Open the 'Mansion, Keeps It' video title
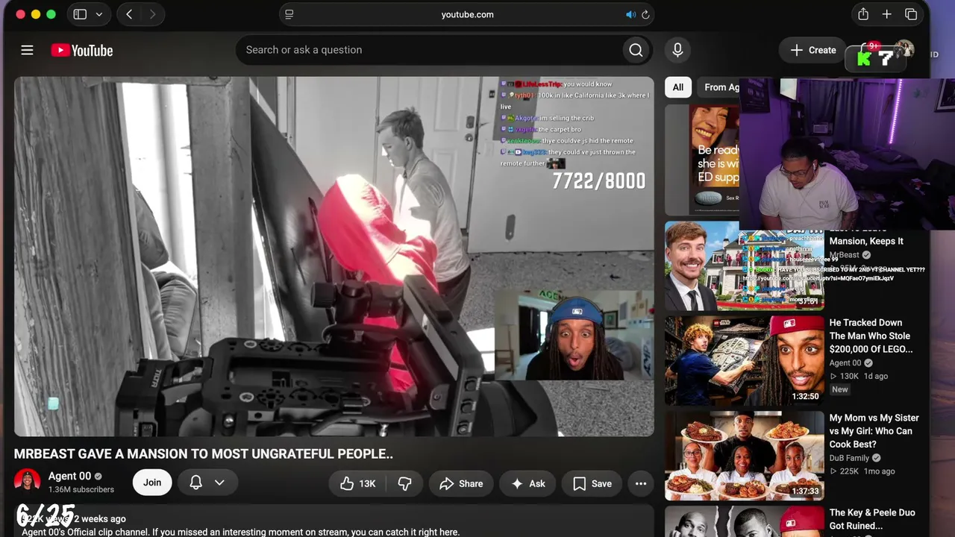 point(866,241)
